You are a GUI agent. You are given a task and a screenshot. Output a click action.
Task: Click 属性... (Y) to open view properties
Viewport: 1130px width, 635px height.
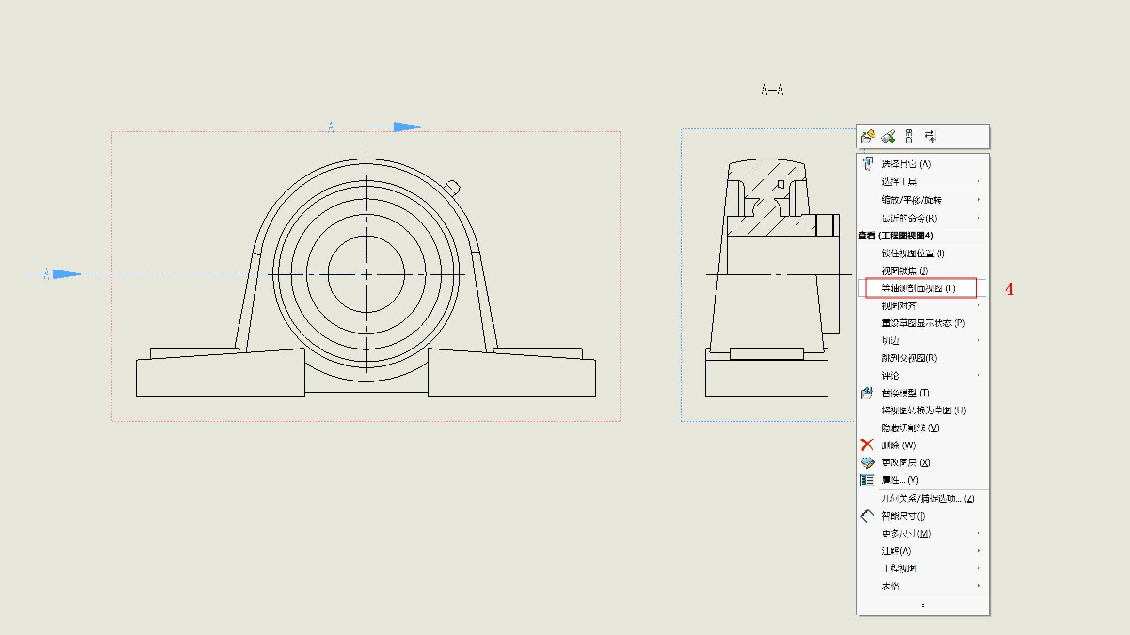[900, 480]
